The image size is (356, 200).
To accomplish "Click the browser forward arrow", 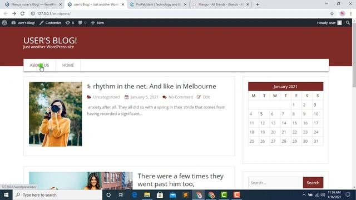I will coord(14,13).
